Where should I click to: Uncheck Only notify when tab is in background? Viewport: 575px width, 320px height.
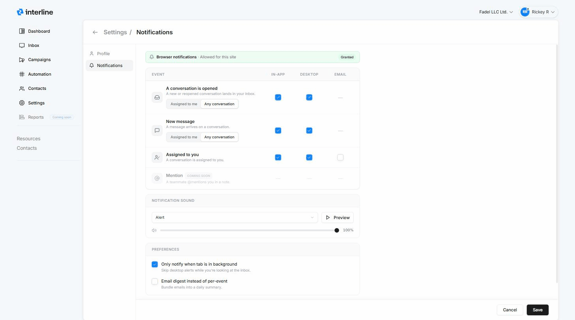[155, 264]
